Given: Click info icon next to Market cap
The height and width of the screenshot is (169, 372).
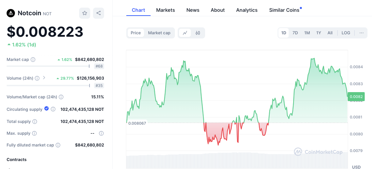Looking at the screenshot, I should [33, 60].
